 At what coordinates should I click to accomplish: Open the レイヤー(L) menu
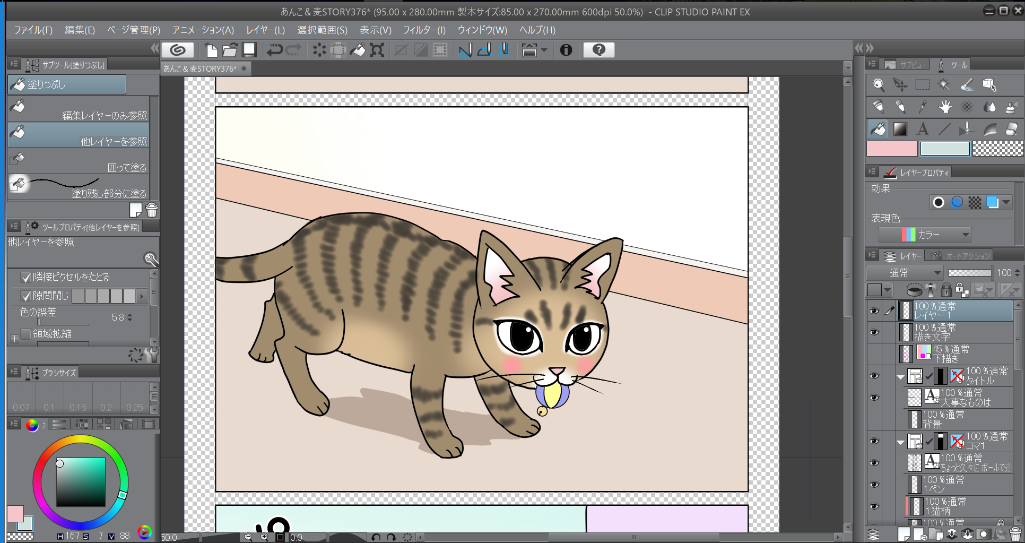(265, 30)
